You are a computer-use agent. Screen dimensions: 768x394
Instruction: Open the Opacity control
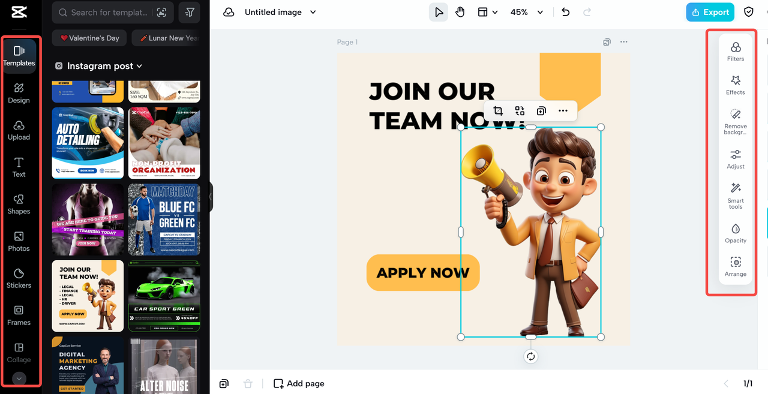point(736,233)
